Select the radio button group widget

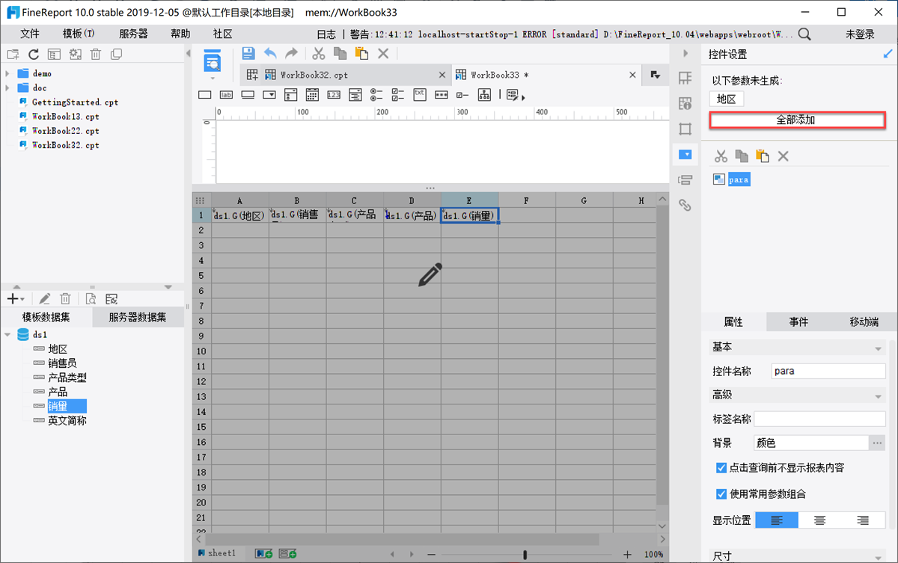pos(376,95)
